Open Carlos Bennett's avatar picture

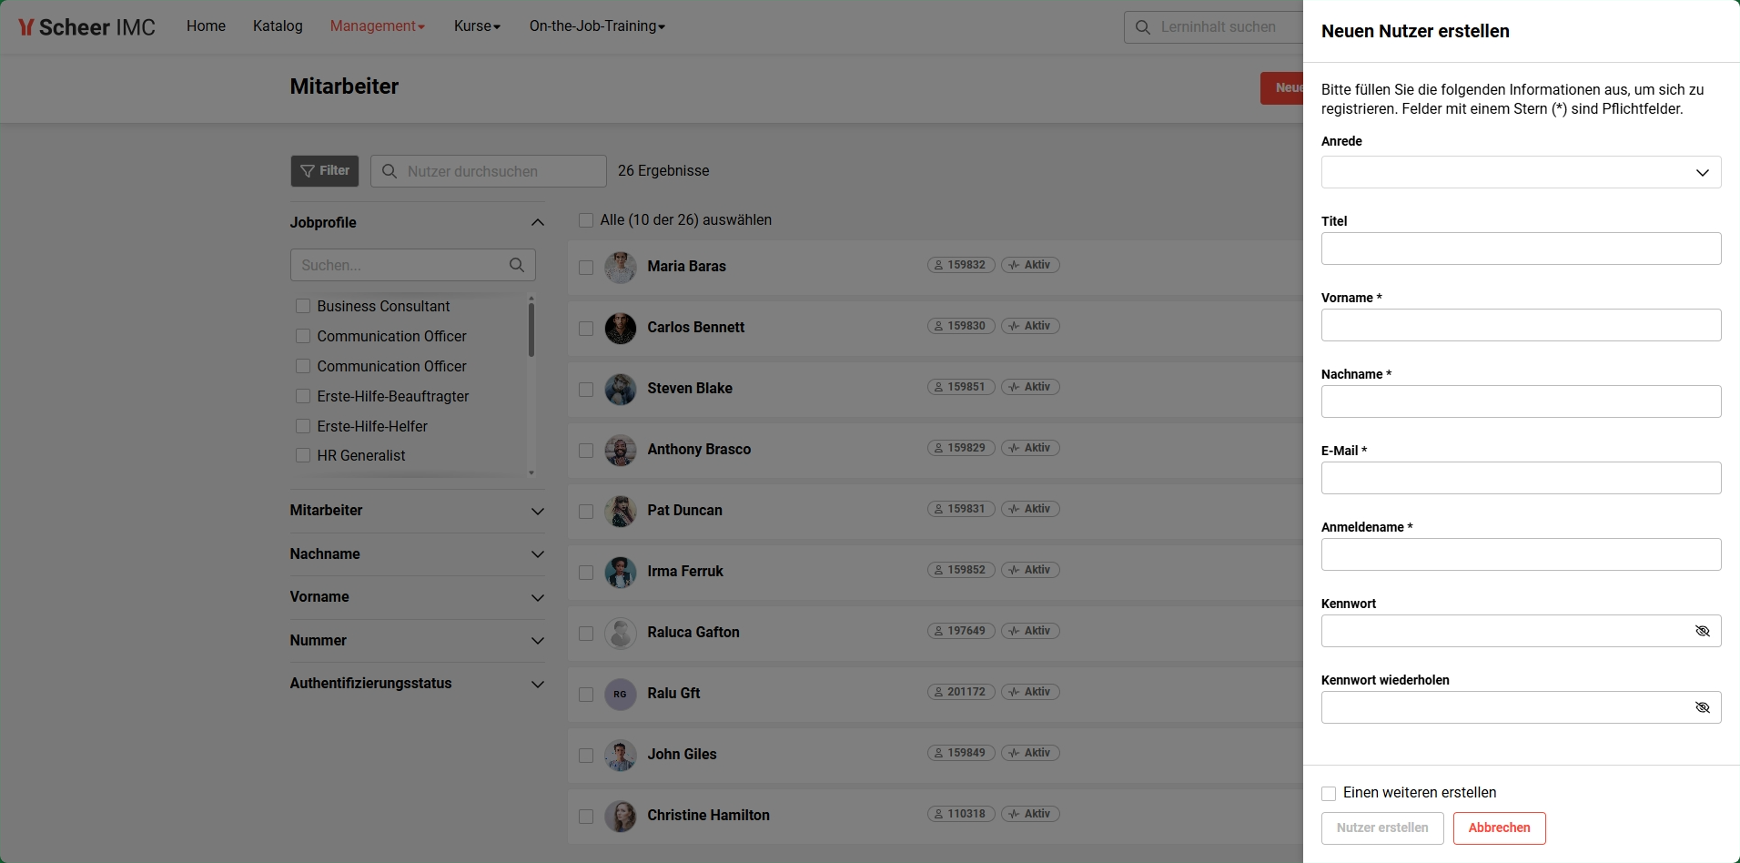click(x=621, y=329)
